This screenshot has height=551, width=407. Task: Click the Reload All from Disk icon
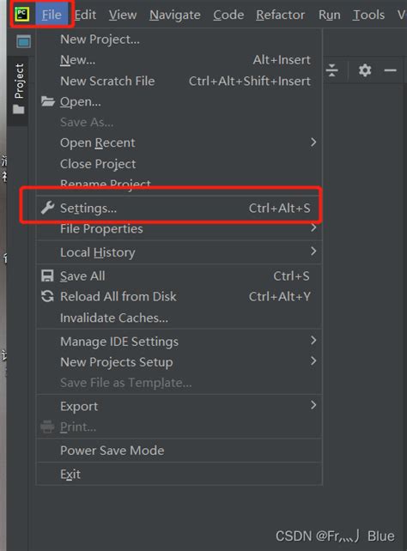[x=47, y=296]
